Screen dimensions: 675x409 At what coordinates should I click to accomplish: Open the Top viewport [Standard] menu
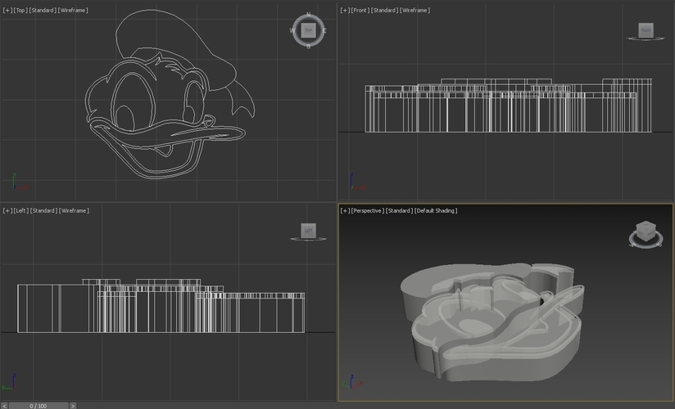[x=43, y=11]
